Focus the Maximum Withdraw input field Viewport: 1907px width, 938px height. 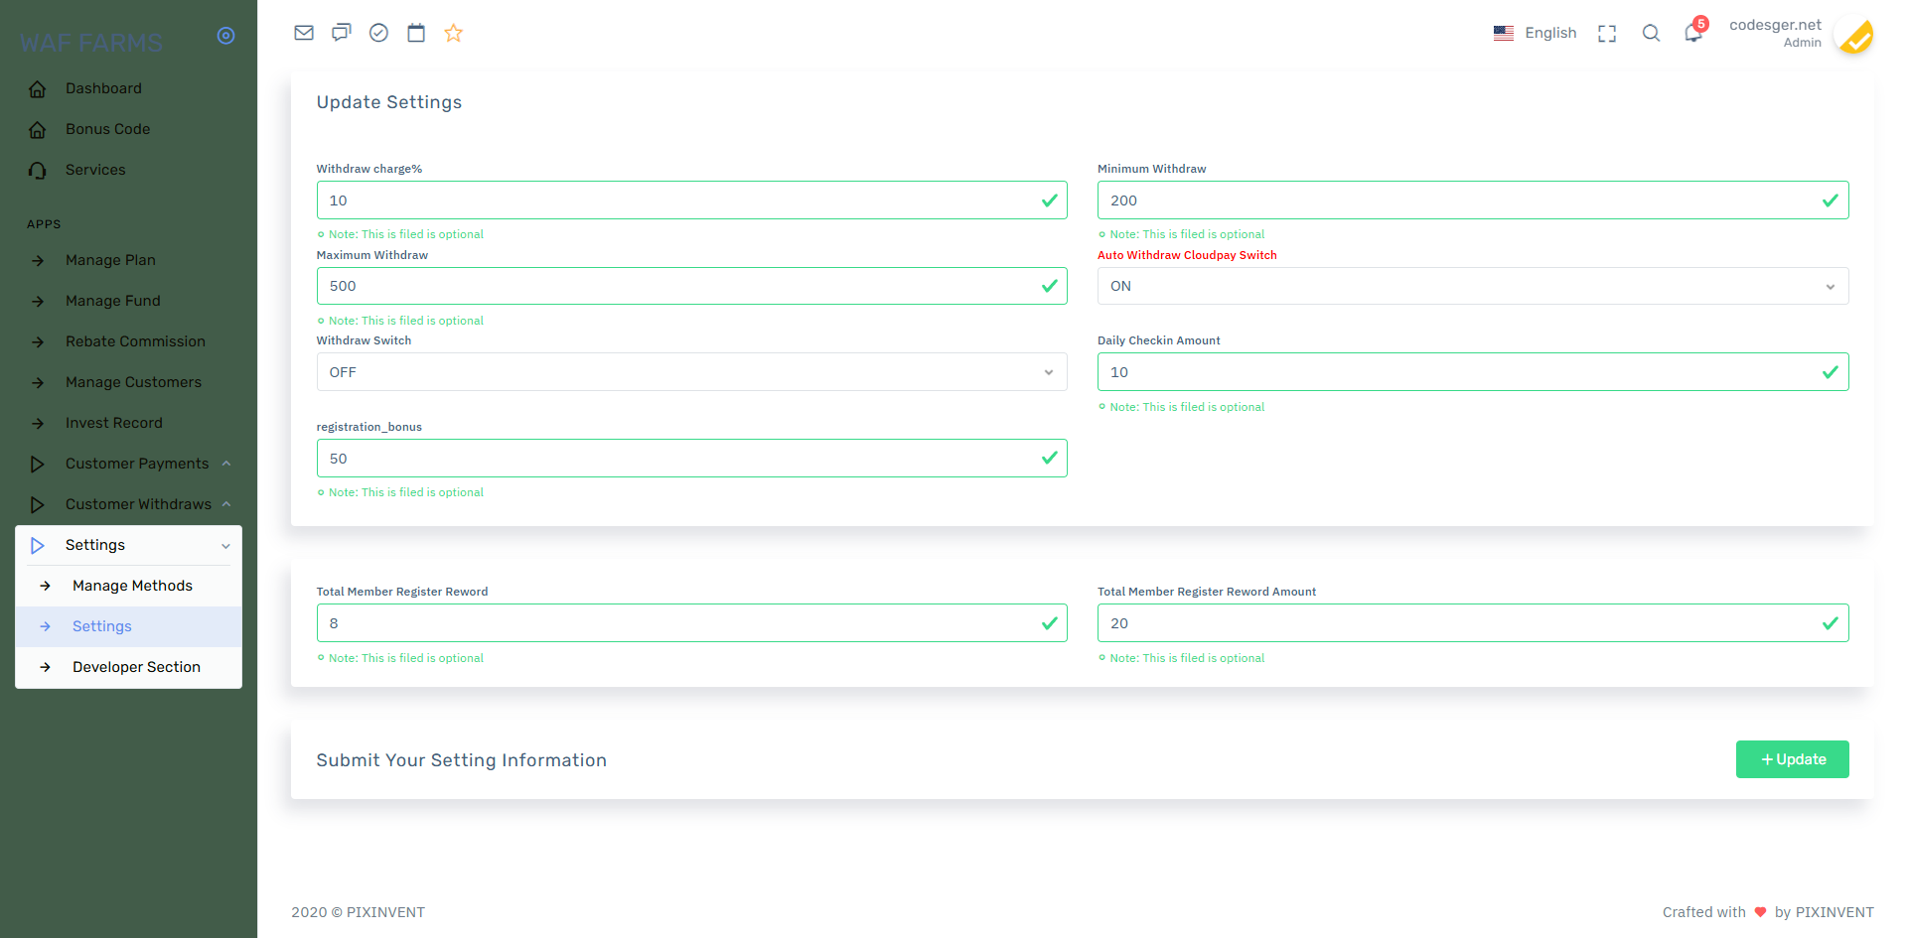691,286
